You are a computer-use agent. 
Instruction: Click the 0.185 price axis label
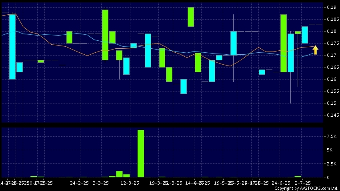click(333, 19)
